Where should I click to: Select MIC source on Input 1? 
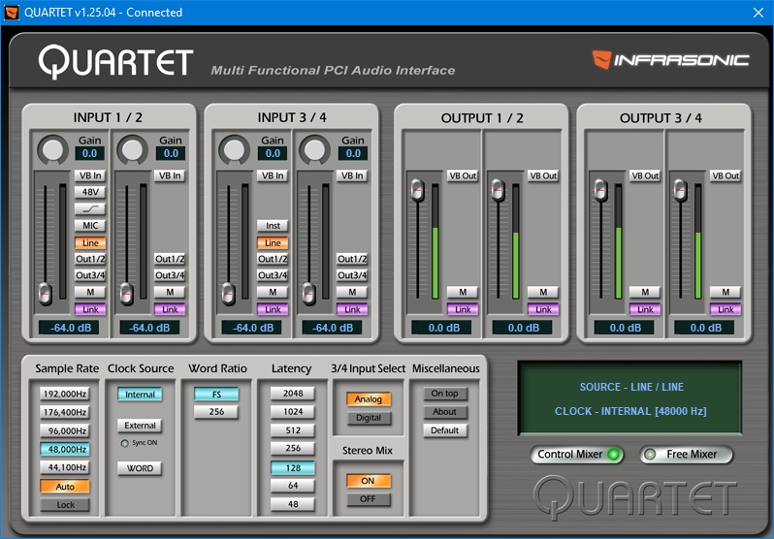click(90, 226)
